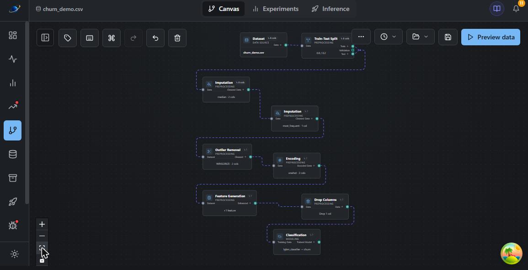Click the database icon on Dataset node
This screenshot has width=528, height=270.
[x=246, y=40]
